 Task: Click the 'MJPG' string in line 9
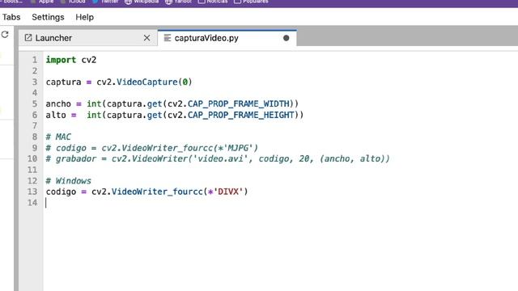(238, 148)
